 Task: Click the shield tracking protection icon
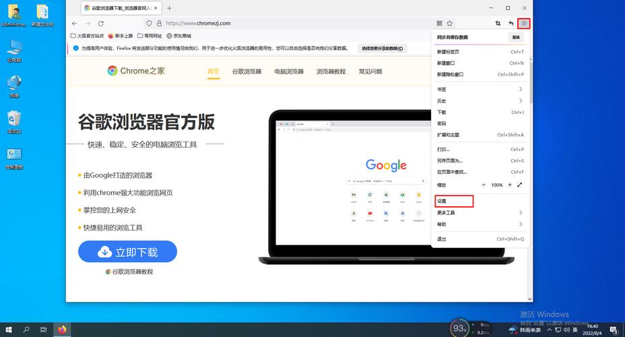pyautogui.click(x=149, y=24)
